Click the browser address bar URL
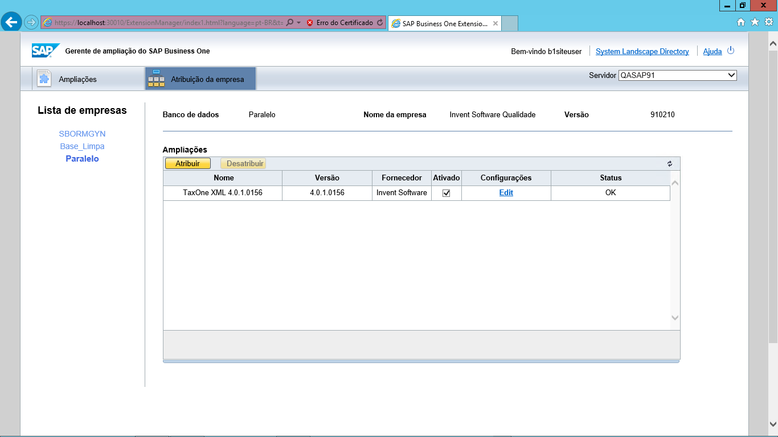The height and width of the screenshot is (437, 778). click(169, 23)
